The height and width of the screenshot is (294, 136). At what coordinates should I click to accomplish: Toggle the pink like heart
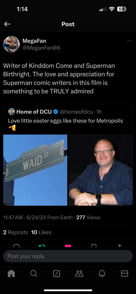point(68,245)
